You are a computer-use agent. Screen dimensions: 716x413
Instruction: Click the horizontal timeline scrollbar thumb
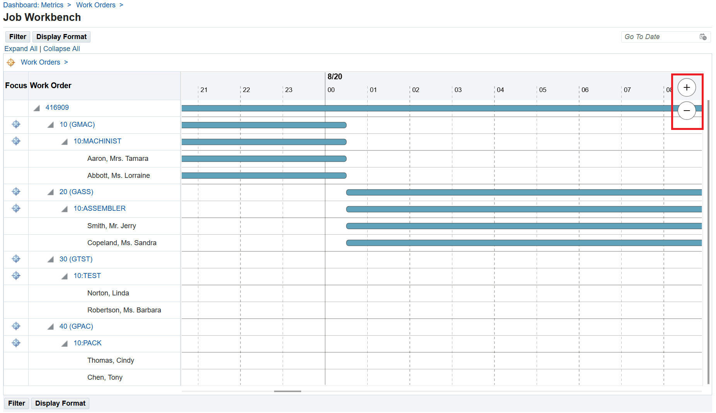(x=288, y=391)
